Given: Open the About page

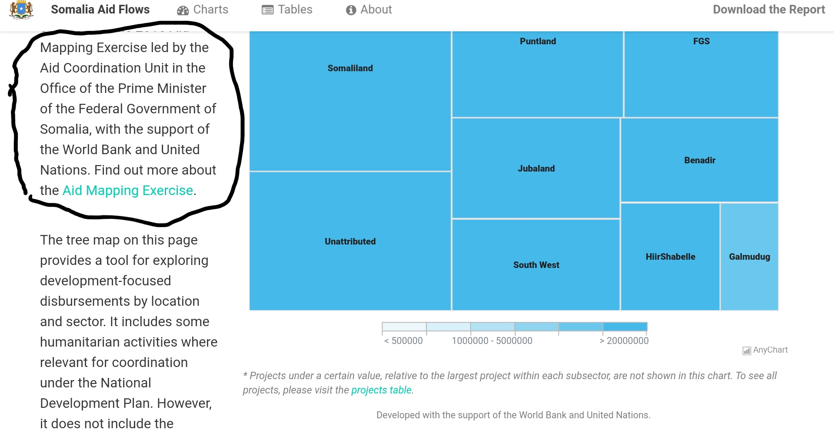Looking at the screenshot, I should click(369, 10).
